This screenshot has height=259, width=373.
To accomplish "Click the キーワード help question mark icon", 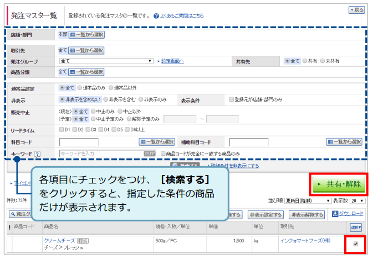I will point(38,154).
